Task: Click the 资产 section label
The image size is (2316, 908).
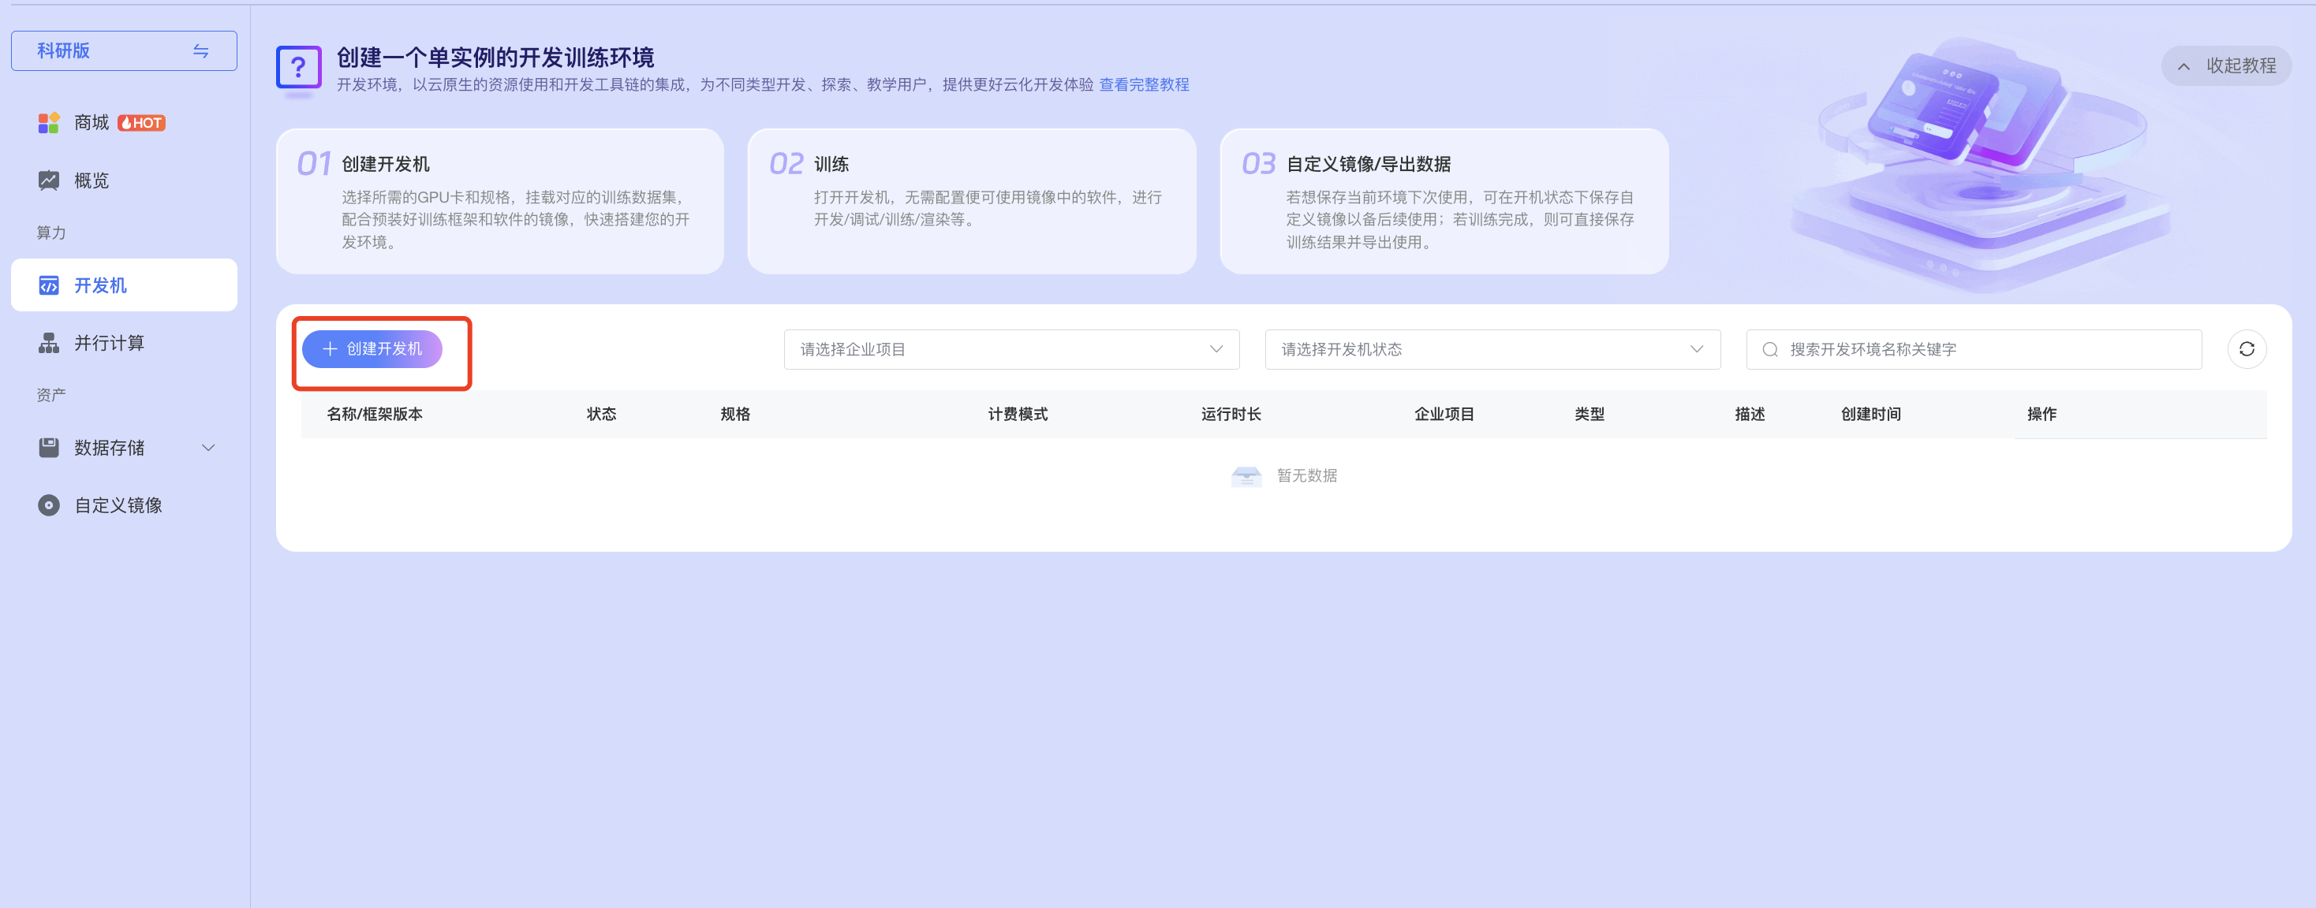Action: (x=51, y=395)
